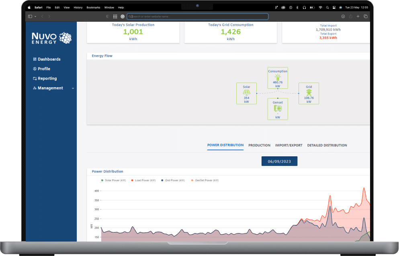Open the Reporting page from sidebar
399x256 pixels.
coord(47,78)
